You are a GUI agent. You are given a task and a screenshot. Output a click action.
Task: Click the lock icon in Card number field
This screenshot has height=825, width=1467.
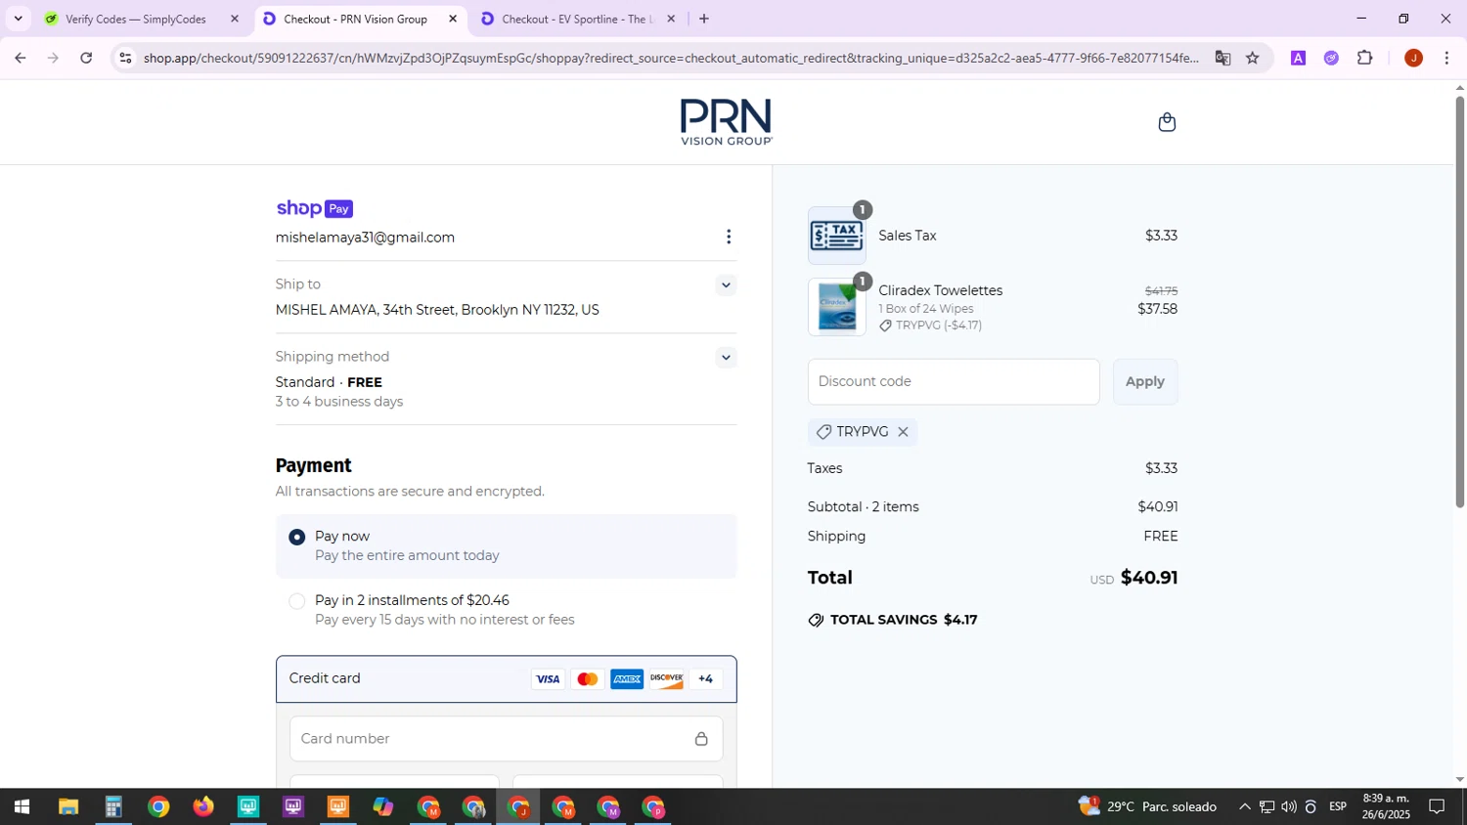(x=701, y=739)
